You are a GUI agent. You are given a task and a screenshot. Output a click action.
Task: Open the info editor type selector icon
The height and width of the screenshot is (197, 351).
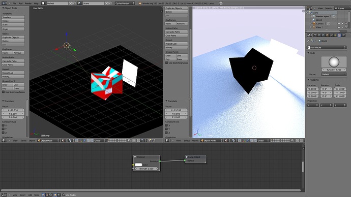coord(4,4)
